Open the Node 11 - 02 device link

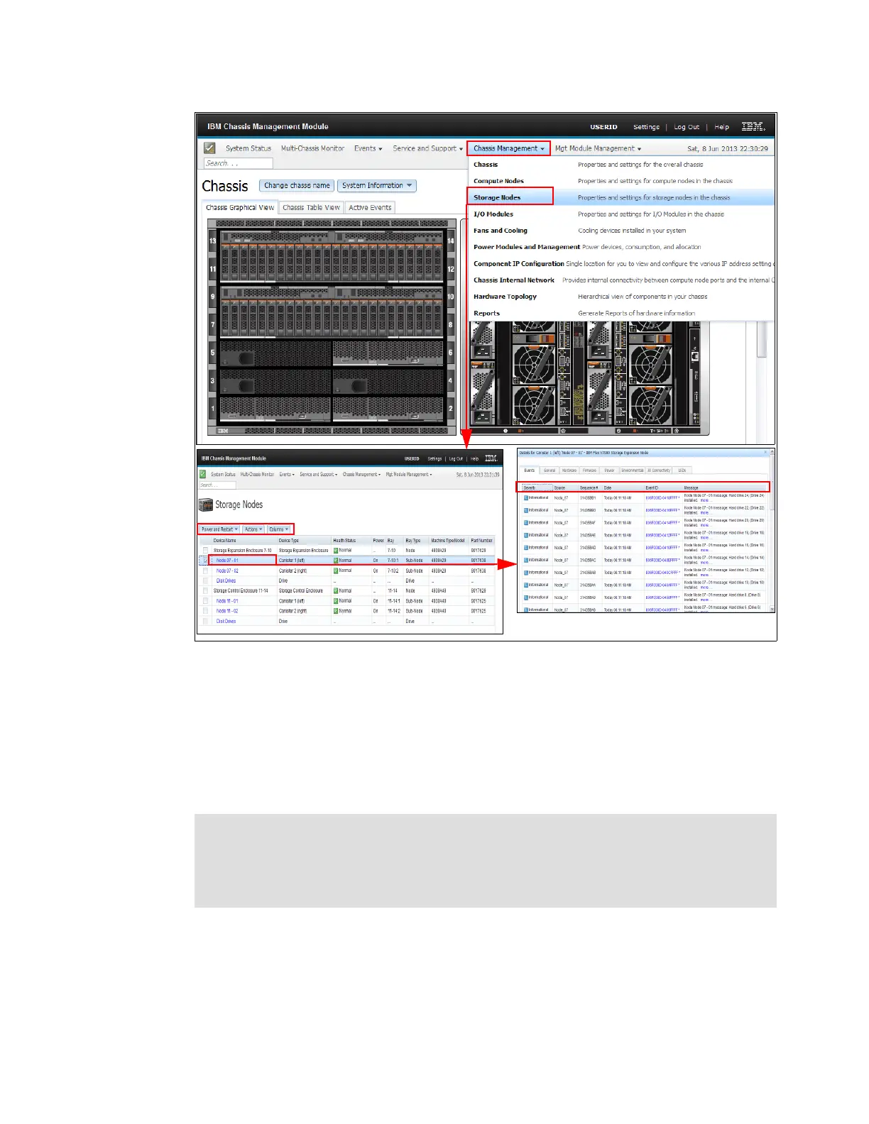[227, 611]
